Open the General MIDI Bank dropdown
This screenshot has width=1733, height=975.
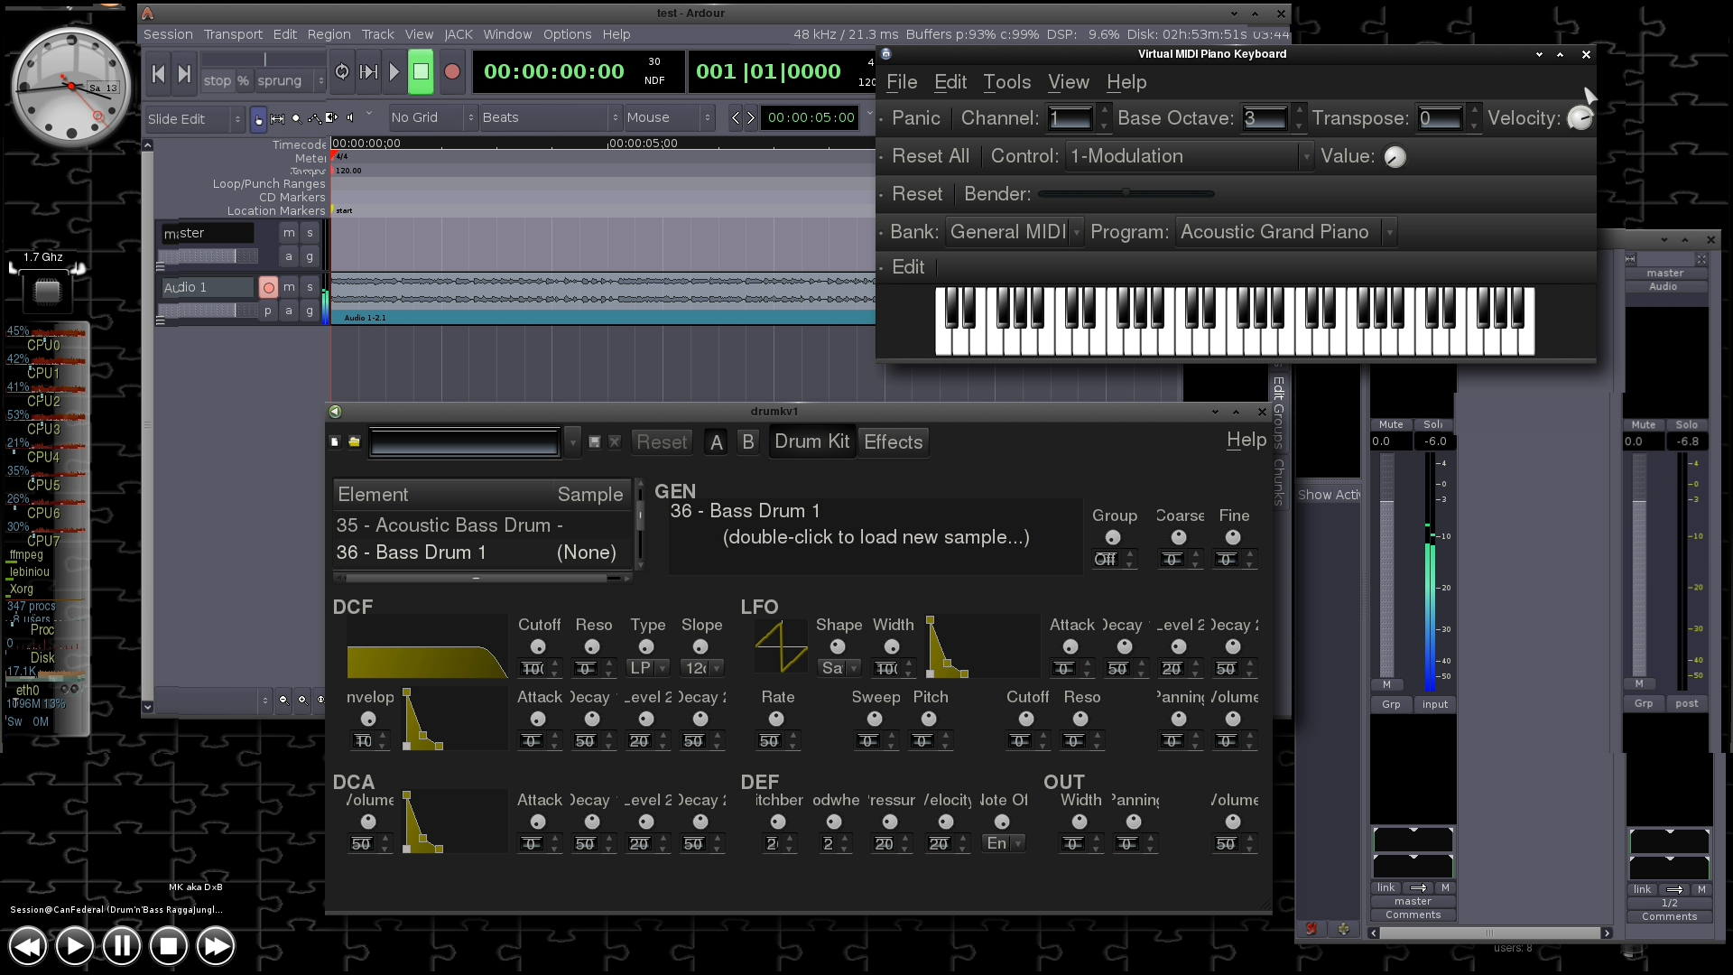click(1014, 232)
